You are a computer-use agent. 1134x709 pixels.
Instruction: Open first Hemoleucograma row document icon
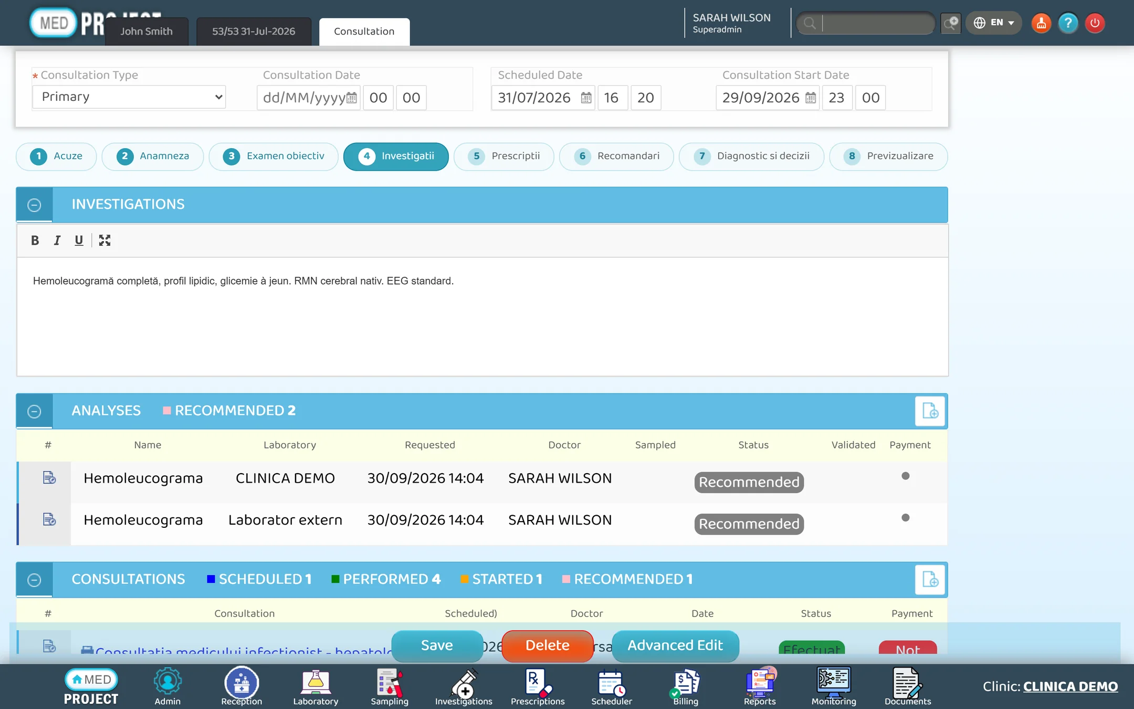[49, 478]
